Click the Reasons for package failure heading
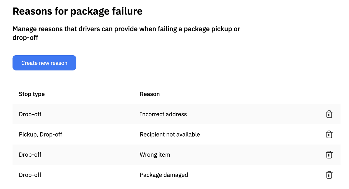 pyautogui.click(x=77, y=11)
